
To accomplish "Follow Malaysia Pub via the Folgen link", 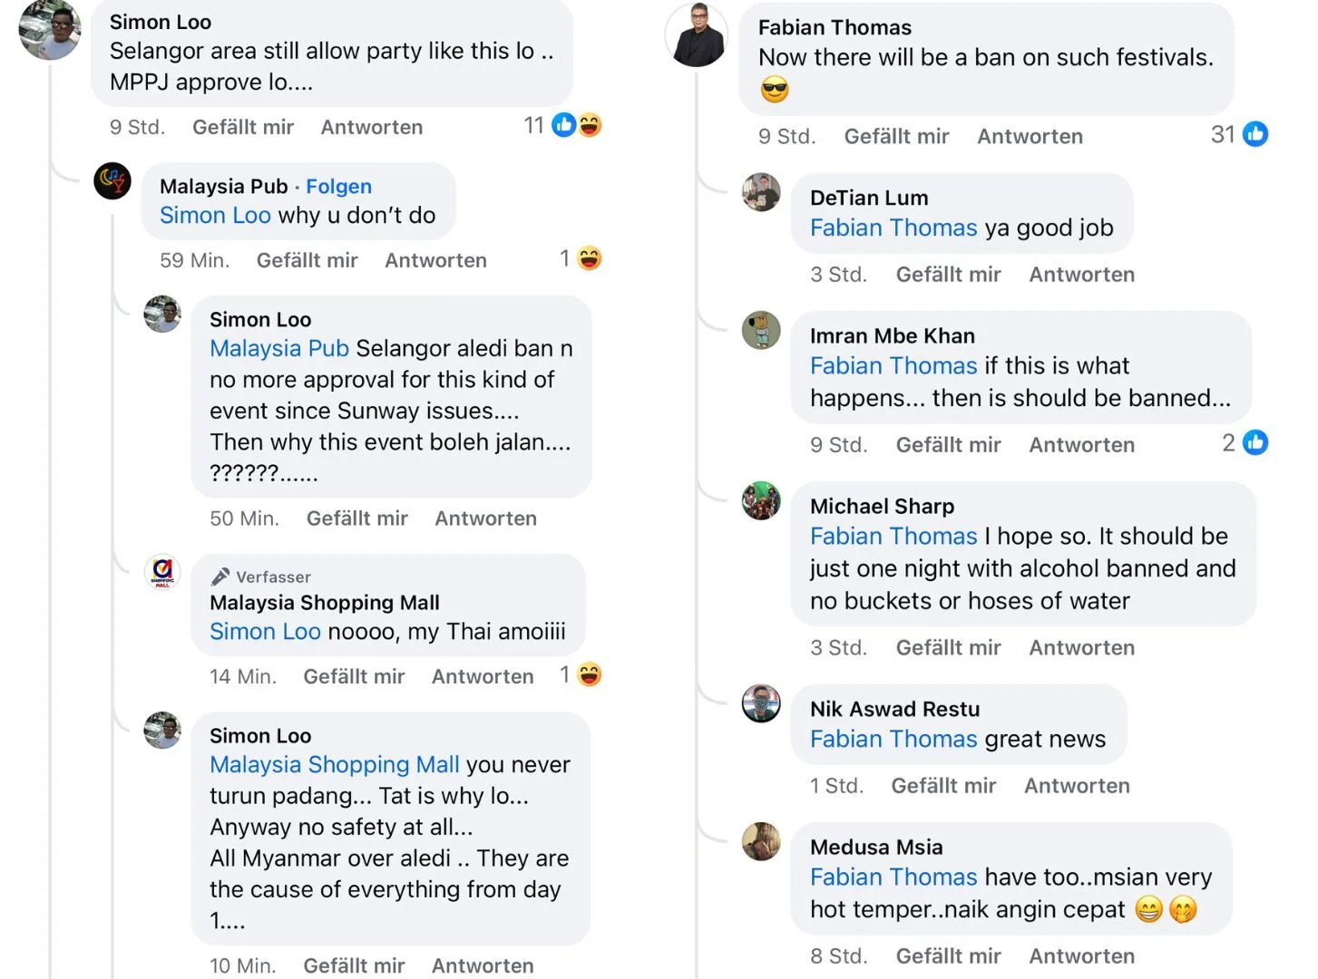I will point(338,186).
